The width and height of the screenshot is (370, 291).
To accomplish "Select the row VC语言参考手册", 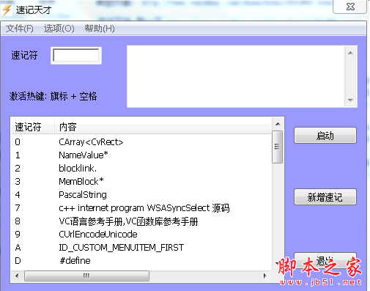I will point(141,221).
